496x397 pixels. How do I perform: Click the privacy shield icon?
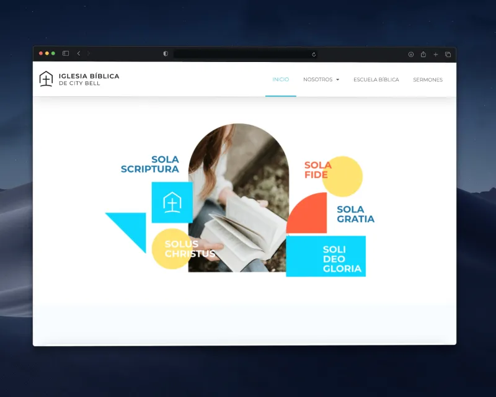166,54
